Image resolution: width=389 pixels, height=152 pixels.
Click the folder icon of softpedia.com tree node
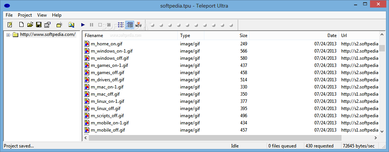pyautogui.click(x=16, y=34)
